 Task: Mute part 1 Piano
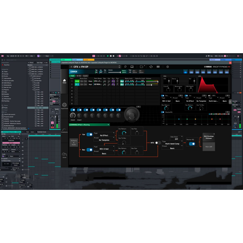click(82, 81)
